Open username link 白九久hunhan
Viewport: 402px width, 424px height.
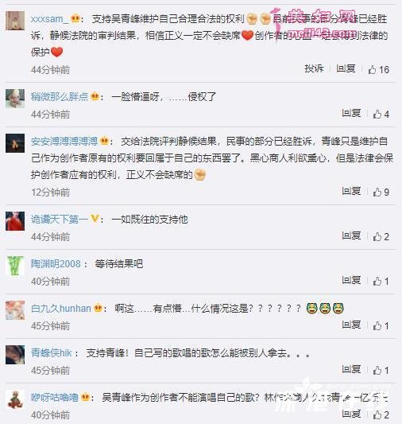[x=61, y=309]
